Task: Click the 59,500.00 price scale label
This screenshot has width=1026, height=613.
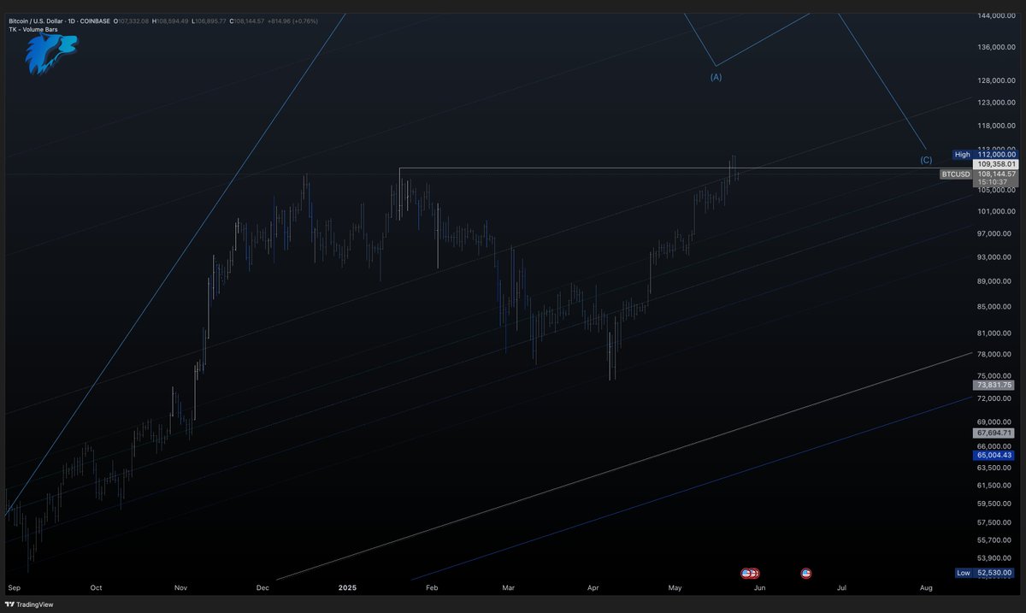Action: click(x=996, y=504)
